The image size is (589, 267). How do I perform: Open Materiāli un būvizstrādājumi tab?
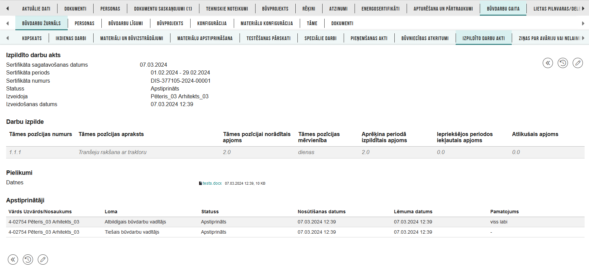pyautogui.click(x=132, y=38)
